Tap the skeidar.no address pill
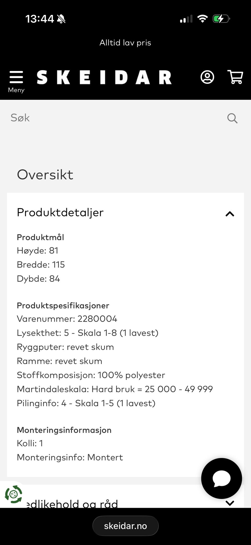The image size is (251, 545). [125, 526]
